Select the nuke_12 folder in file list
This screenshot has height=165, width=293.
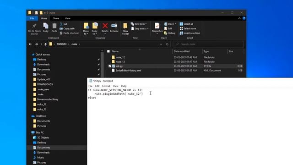click(120, 57)
